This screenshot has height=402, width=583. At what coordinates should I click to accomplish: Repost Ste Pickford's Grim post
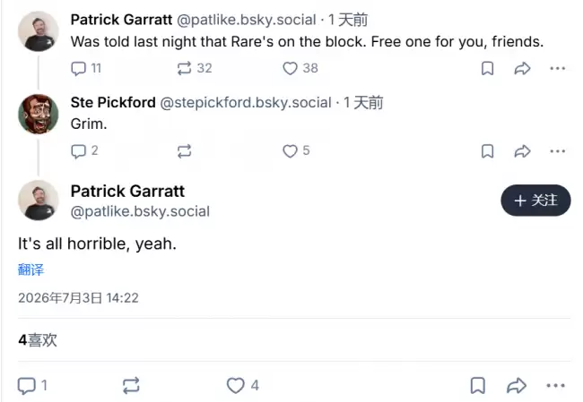tap(184, 151)
